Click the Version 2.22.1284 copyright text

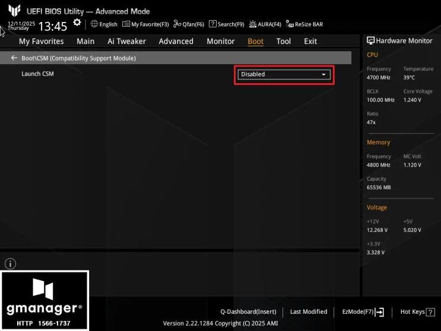pyautogui.click(x=220, y=323)
